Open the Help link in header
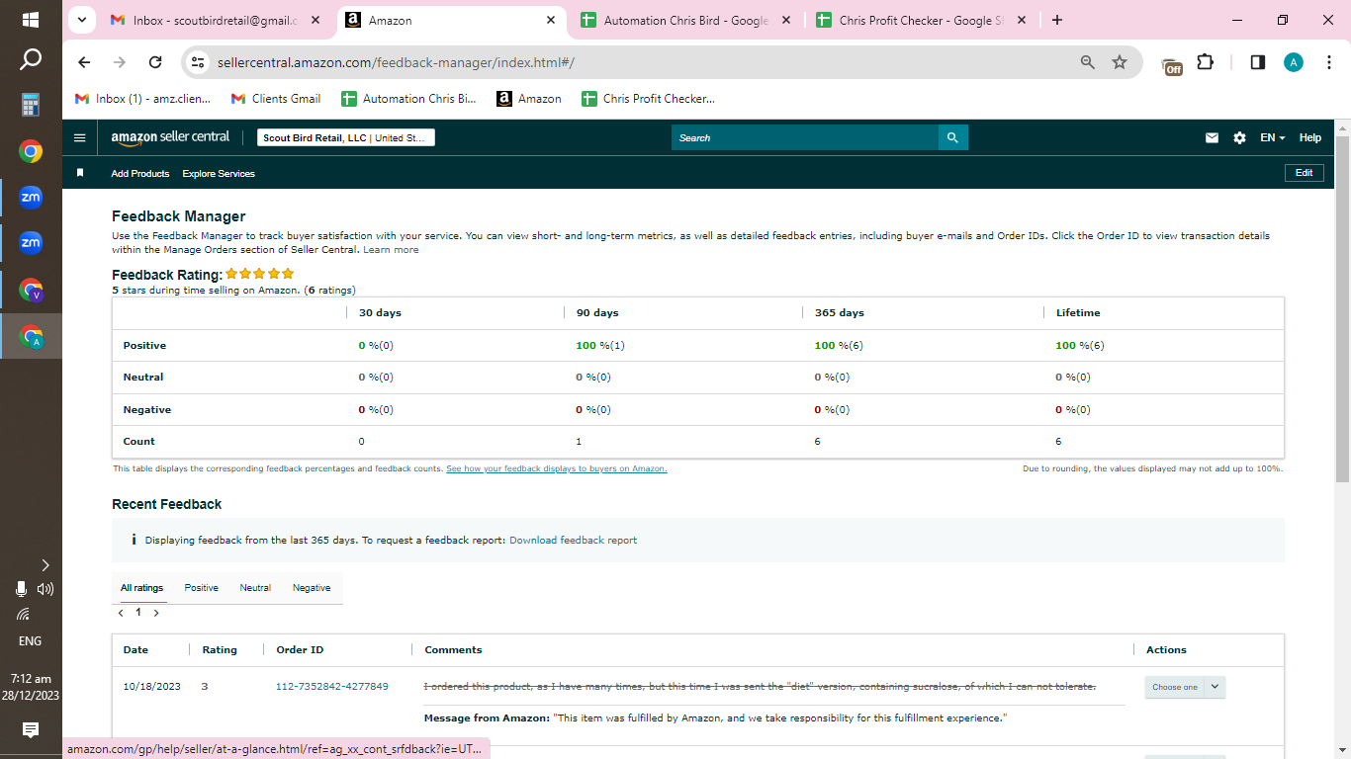1351x759 pixels. click(1310, 138)
